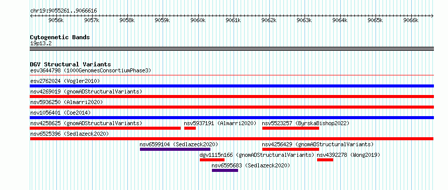Open the nsv5523257 (ByrskaBishop2022) label
This screenshot has height=190, width=448.
[306, 123]
